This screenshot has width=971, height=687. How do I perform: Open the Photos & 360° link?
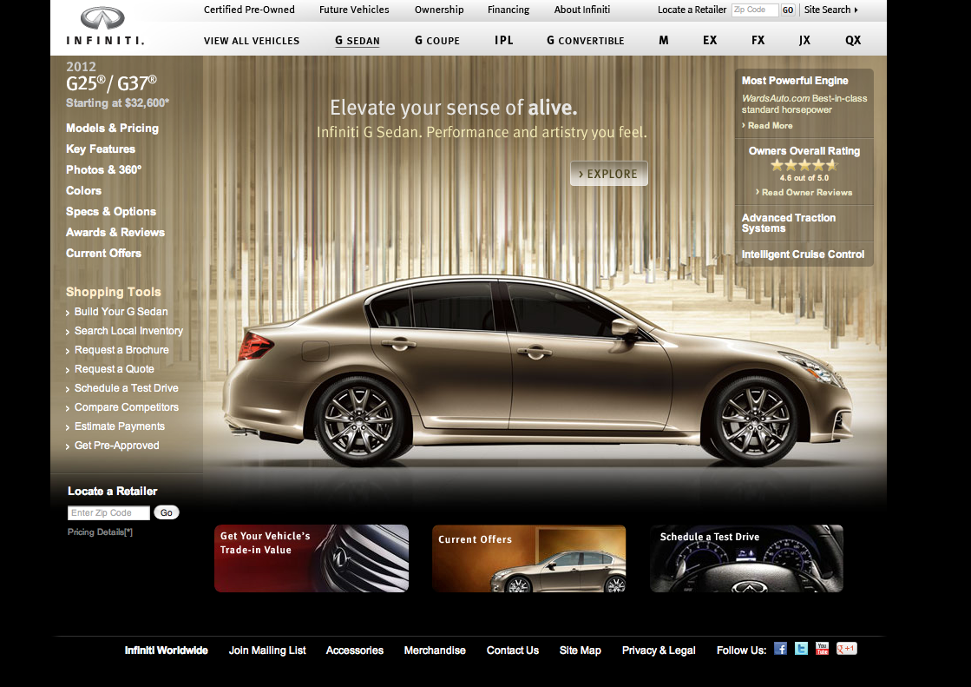click(103, 170)
